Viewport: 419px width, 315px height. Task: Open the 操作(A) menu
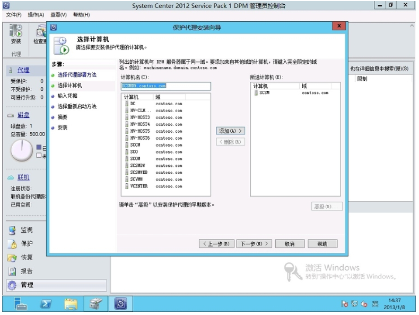point(36,15)
